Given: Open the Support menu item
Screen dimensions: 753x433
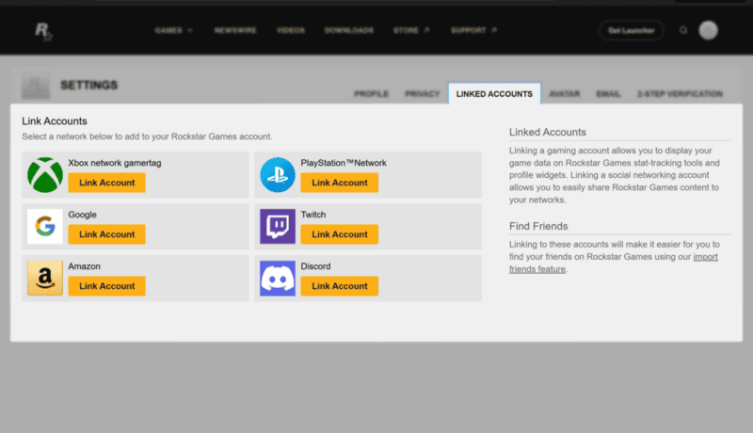Looking at the screenshot, I should pyautogui.click(x=473, y=30).
